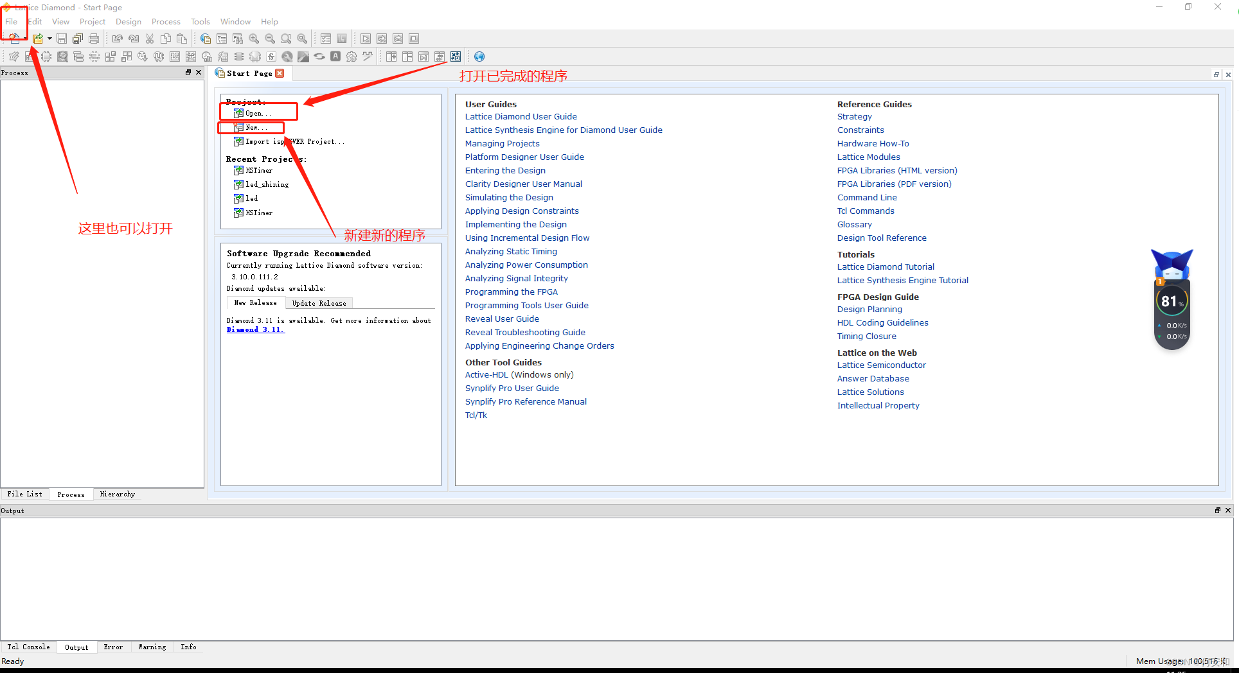Viewport: 1239px width, 673px height.
Task: Click the Spreadsheet View pencil icon
Action: [14, 57]
